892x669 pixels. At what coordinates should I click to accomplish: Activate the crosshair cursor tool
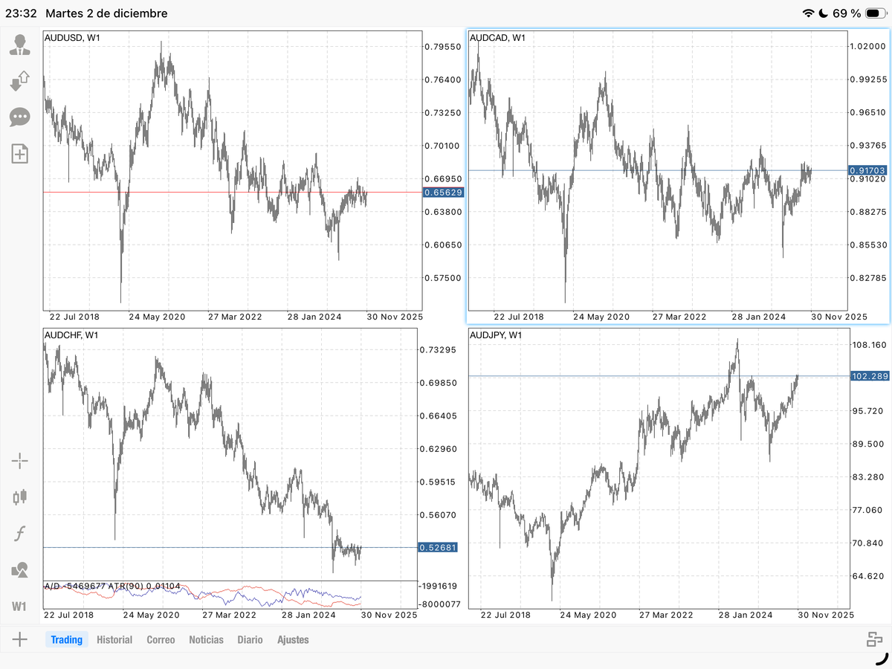tap(20, 462)
